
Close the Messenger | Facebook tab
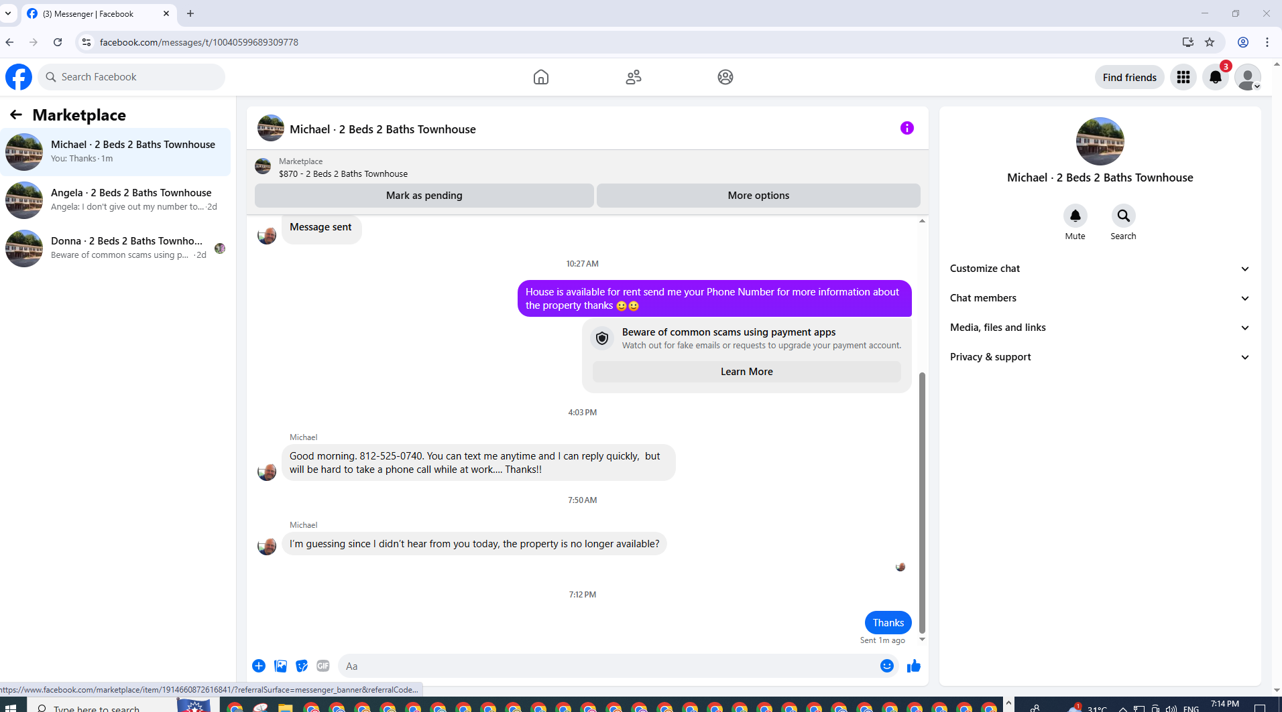point(166,13)
